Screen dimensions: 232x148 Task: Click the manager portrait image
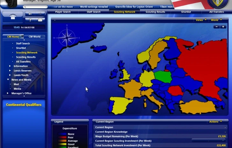pyautogui.click(x=12, y=3)
